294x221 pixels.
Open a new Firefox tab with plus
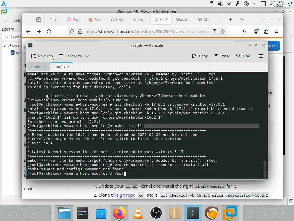(x=231, y=19)
